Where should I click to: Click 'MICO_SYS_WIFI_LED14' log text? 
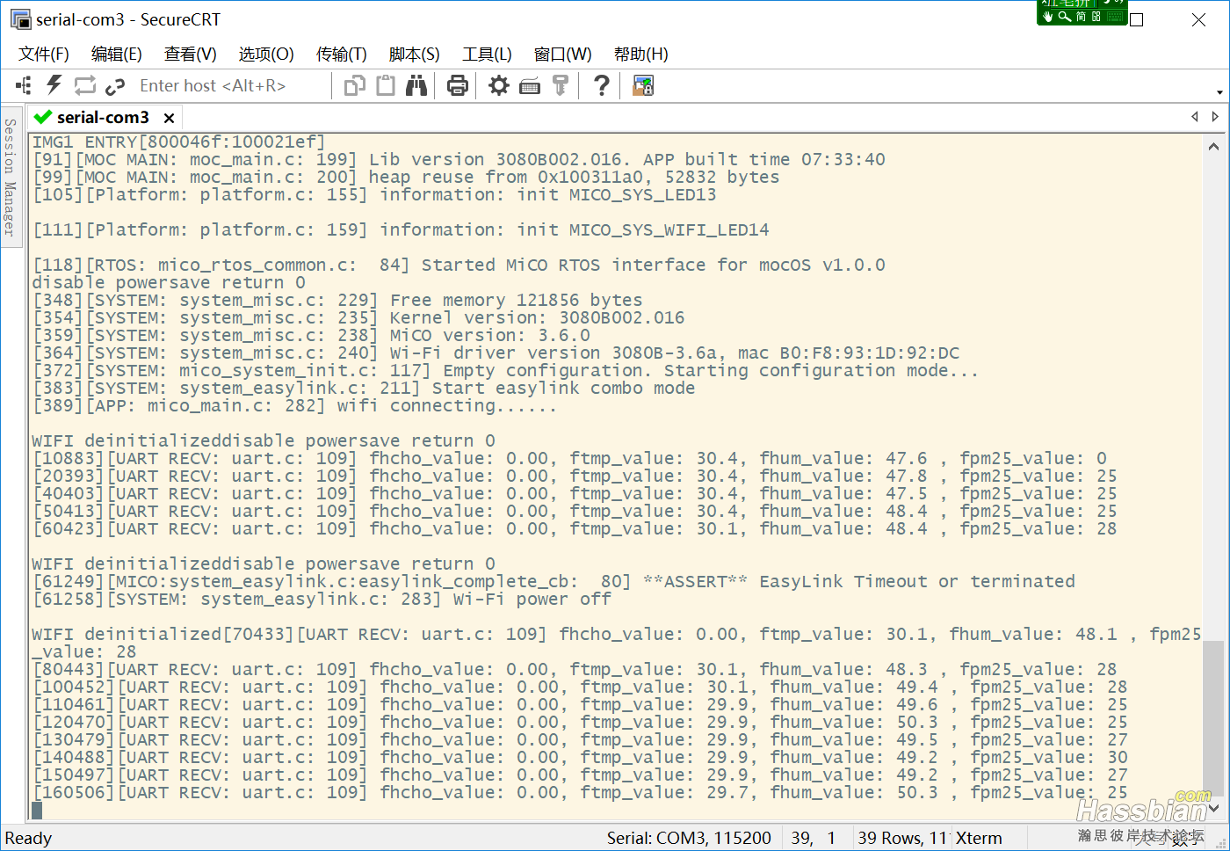click(669, 229)
